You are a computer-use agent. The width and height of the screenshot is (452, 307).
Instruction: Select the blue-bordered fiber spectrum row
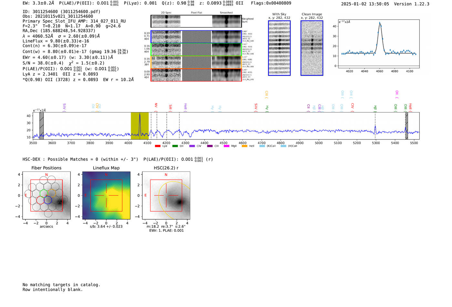[x=196, y=37]
